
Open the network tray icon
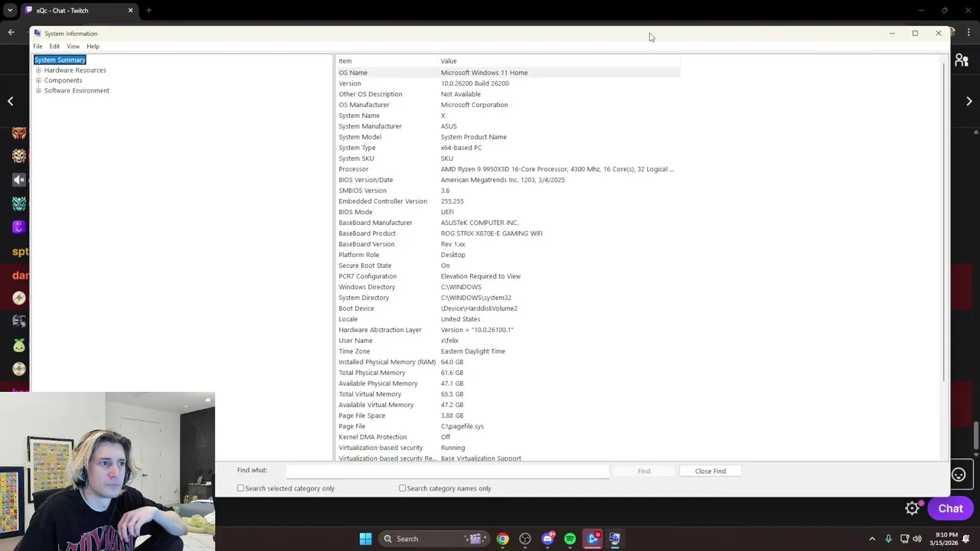click(x=904, y=539)
